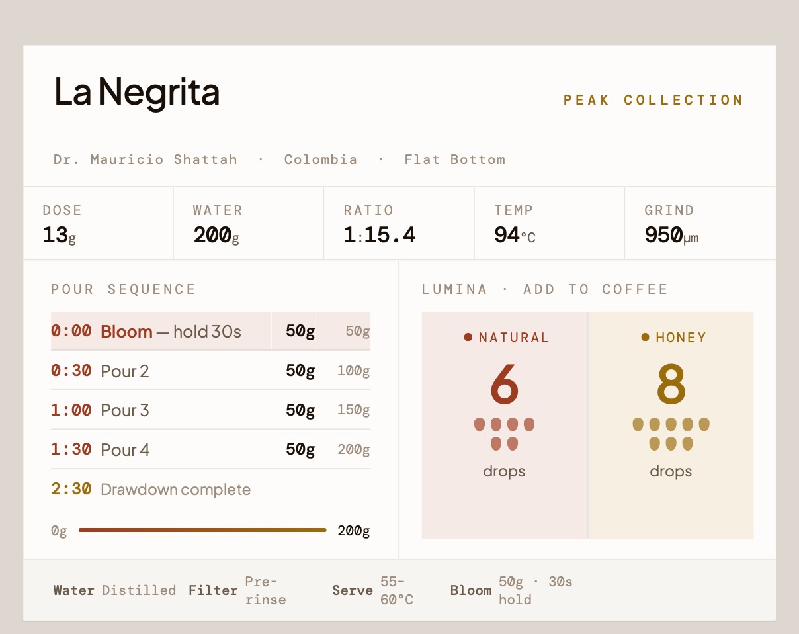Click the La Negrita recipe title

137,92
